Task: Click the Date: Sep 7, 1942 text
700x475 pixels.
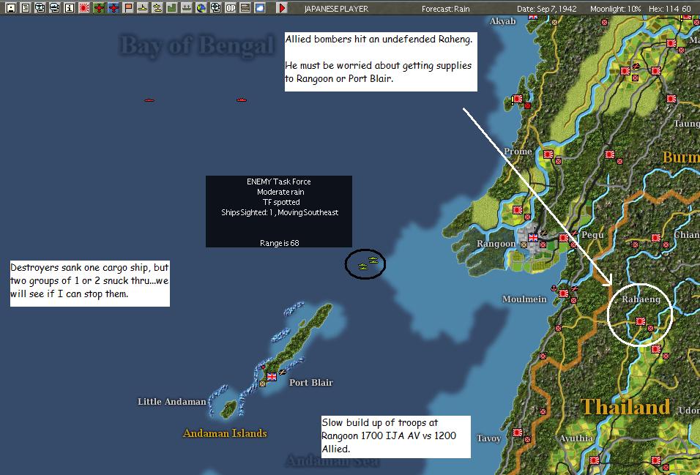Action: pyautogui.click(x=546, y=9)
